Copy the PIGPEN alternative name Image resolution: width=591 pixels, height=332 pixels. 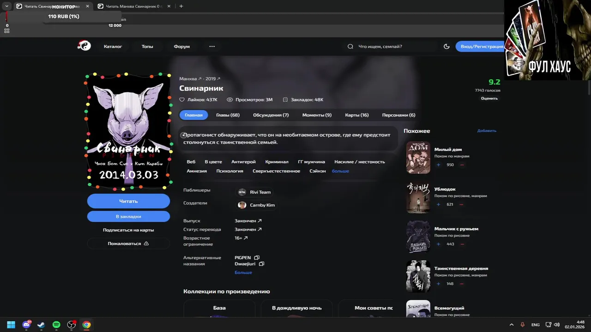tap(257, 258)
